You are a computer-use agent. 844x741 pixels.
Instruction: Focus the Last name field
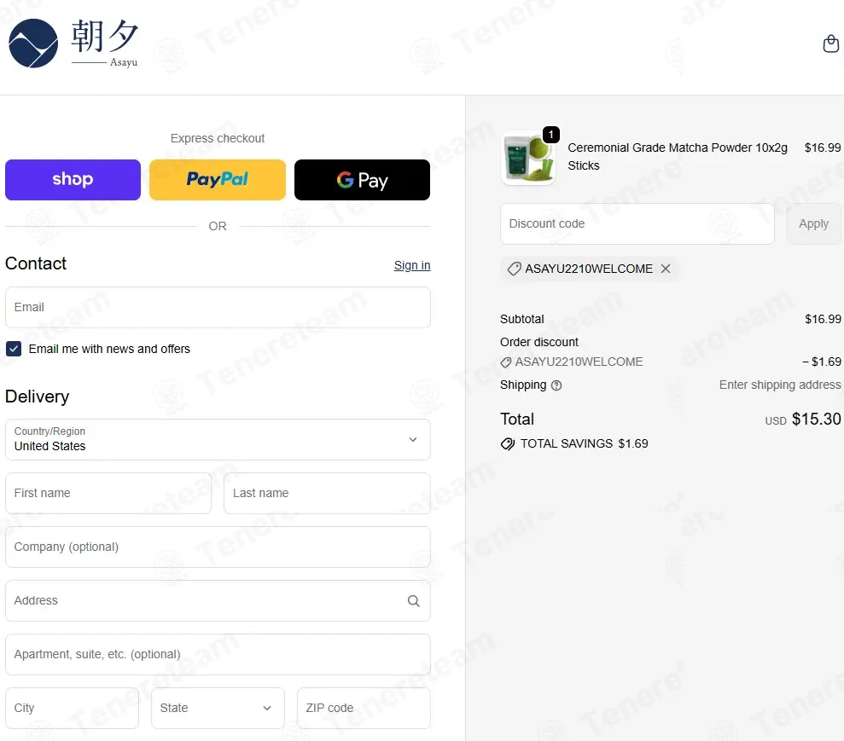point(327,493)
